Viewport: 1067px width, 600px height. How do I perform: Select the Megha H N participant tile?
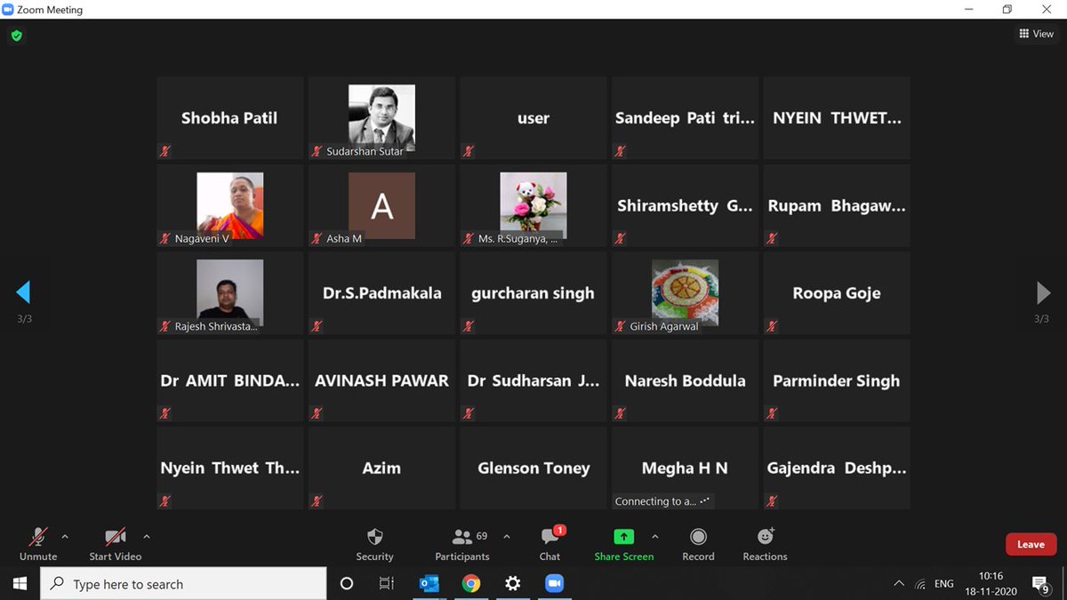click(685, 468)
